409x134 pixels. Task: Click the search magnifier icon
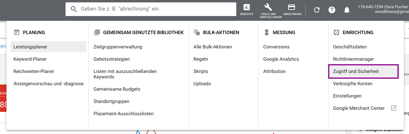[74, 9]
